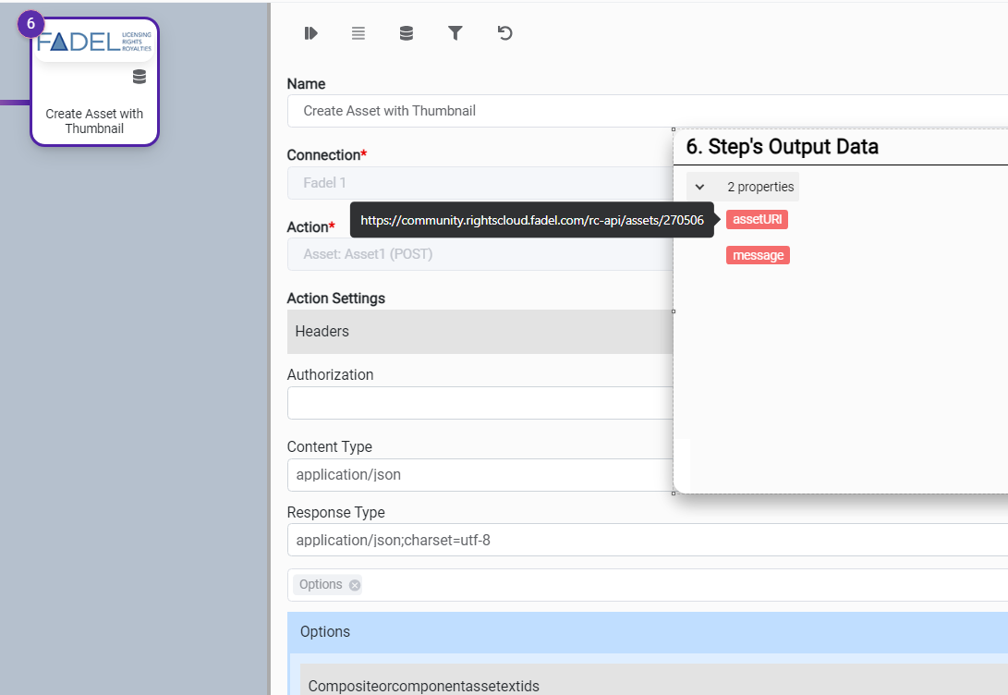Select the message output property tag
1008x695 pixels.
tap(758, 255)
